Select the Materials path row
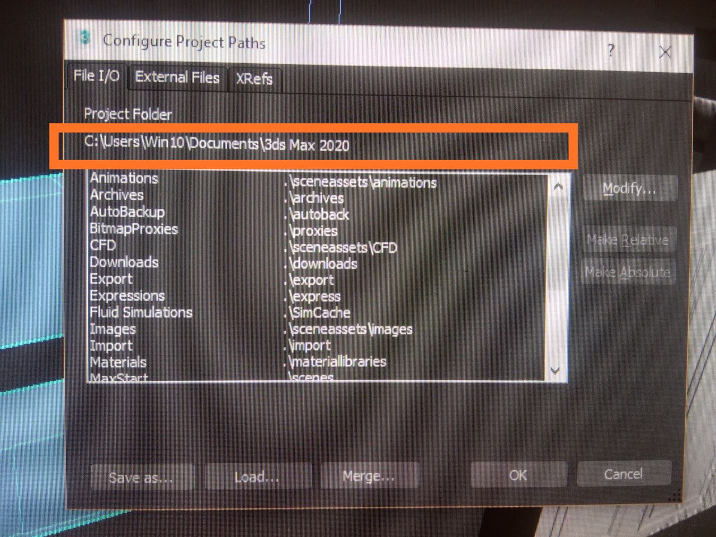Image resolution: width=716 pixels, height=537 pixels. [x=318, y=362]
